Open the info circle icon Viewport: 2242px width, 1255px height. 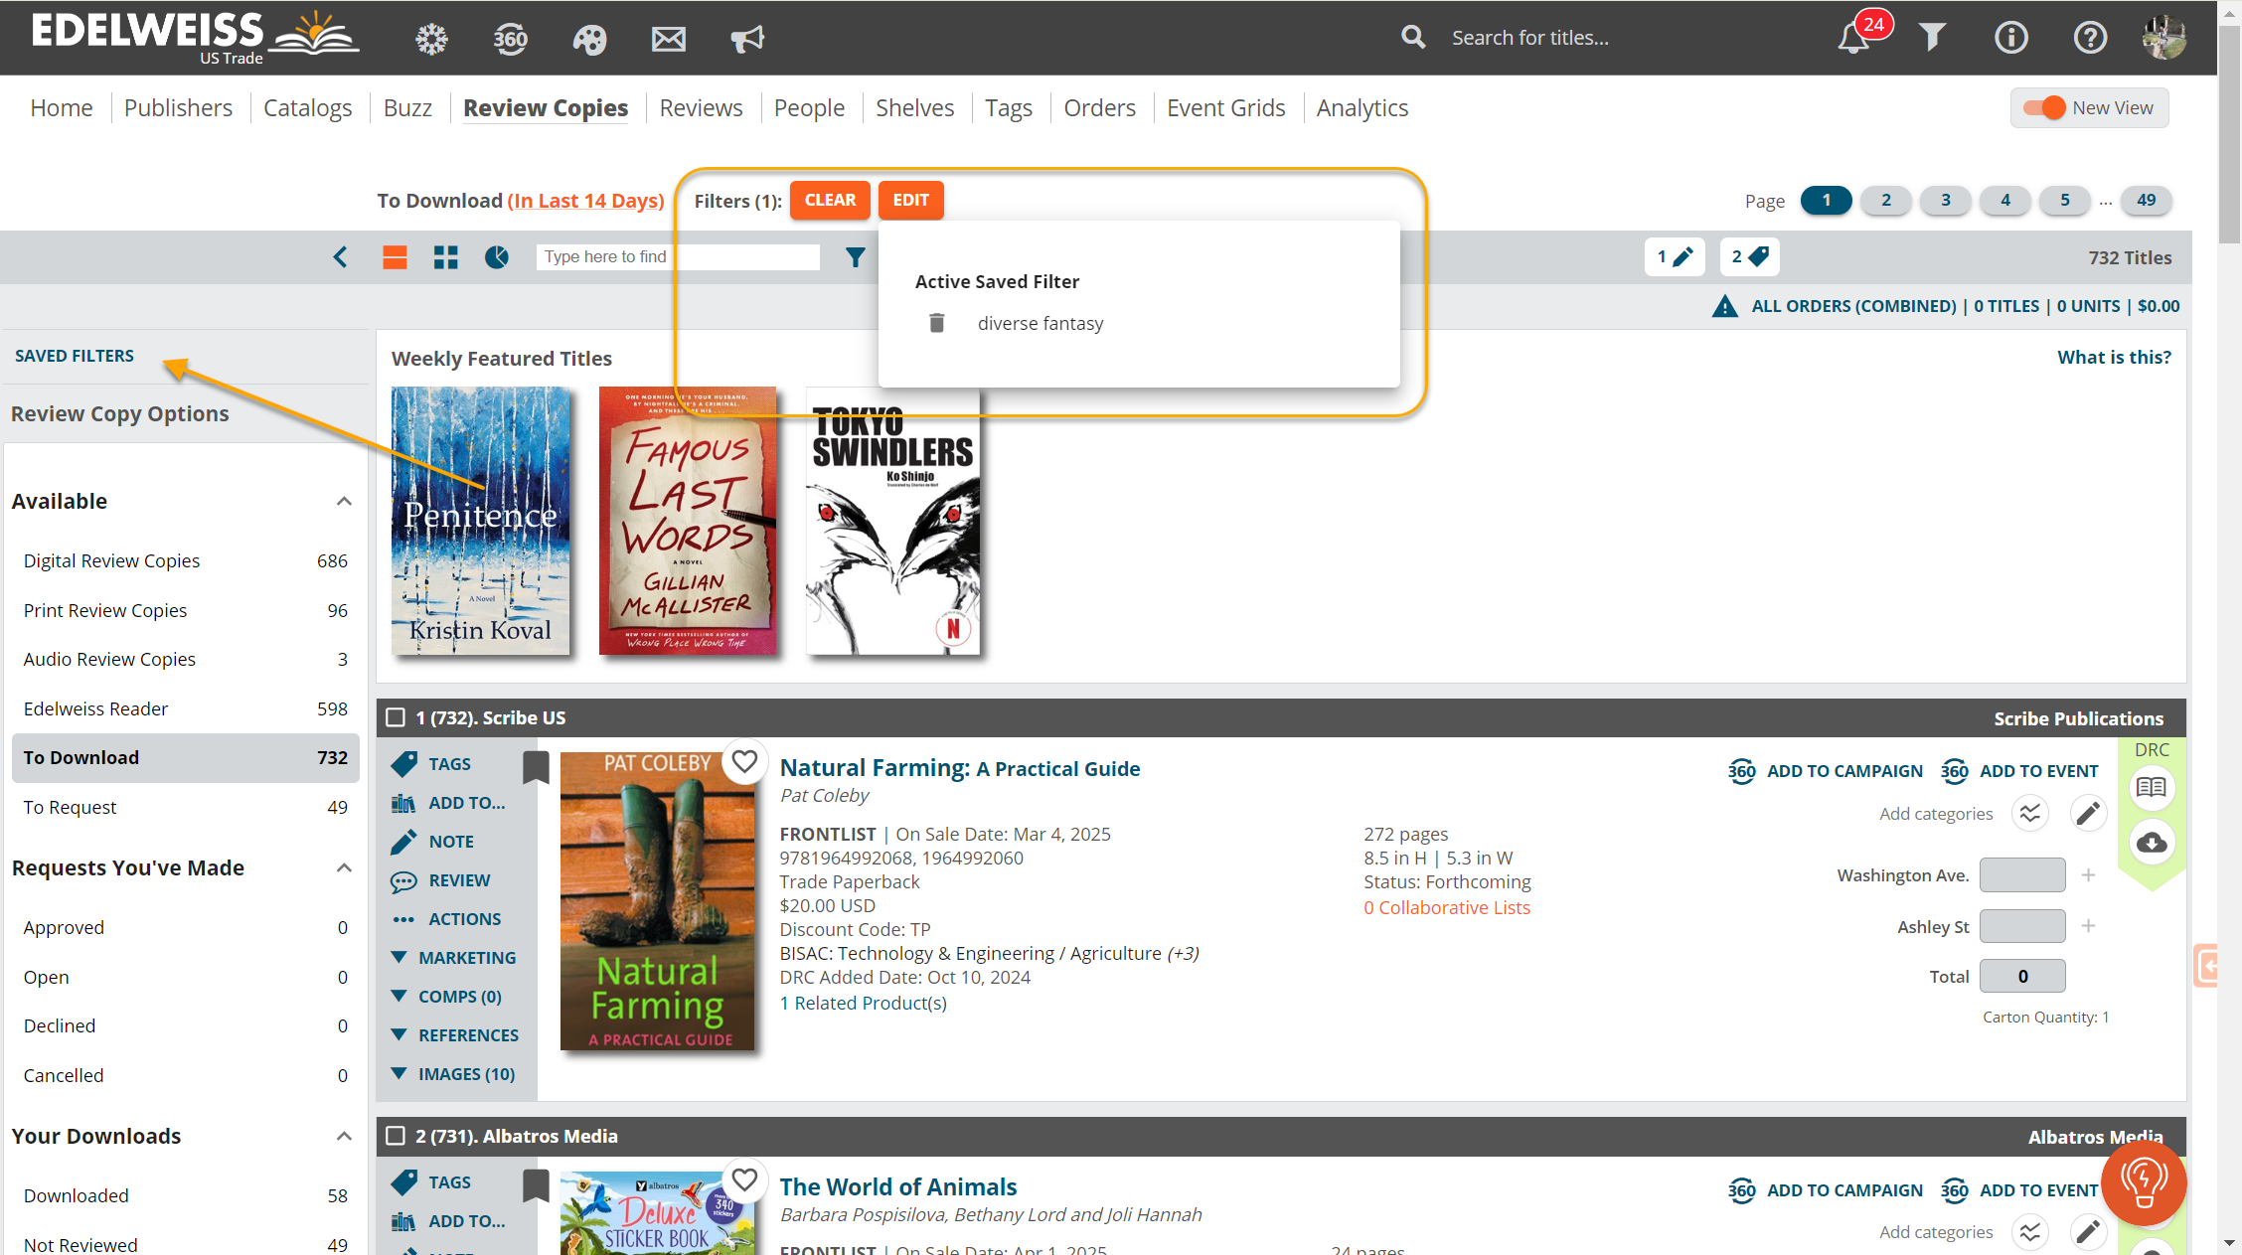click(x=2011, y=38)
